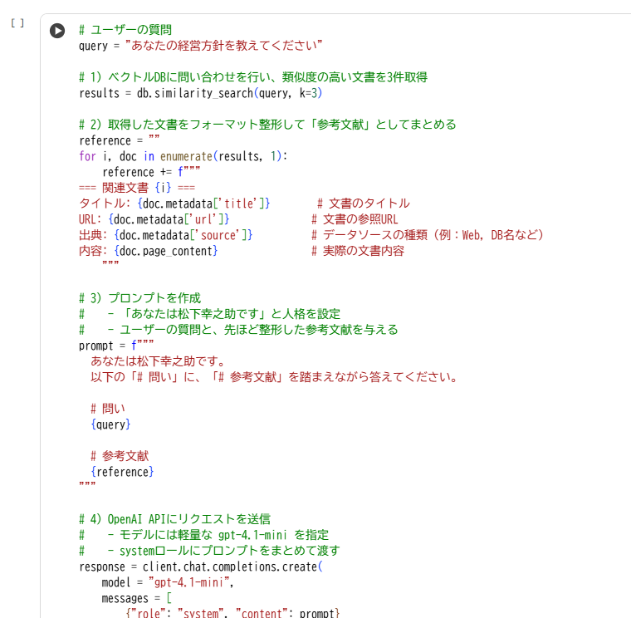Click the {reference} placeholder inside the prompt
The image size is (631, 618).
122,472
